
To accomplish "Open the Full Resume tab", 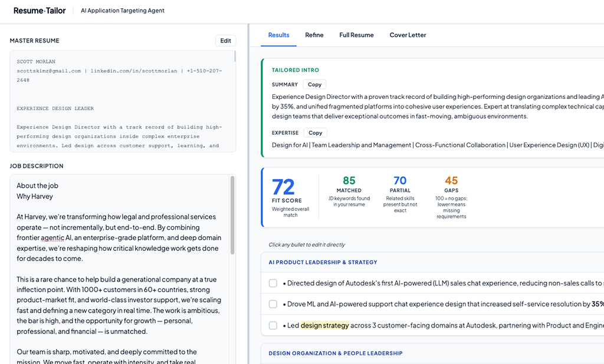I will 356,35.
